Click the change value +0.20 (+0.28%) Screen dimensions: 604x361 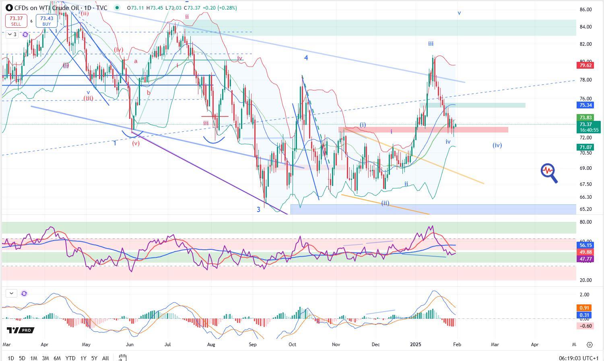[220, 8]
